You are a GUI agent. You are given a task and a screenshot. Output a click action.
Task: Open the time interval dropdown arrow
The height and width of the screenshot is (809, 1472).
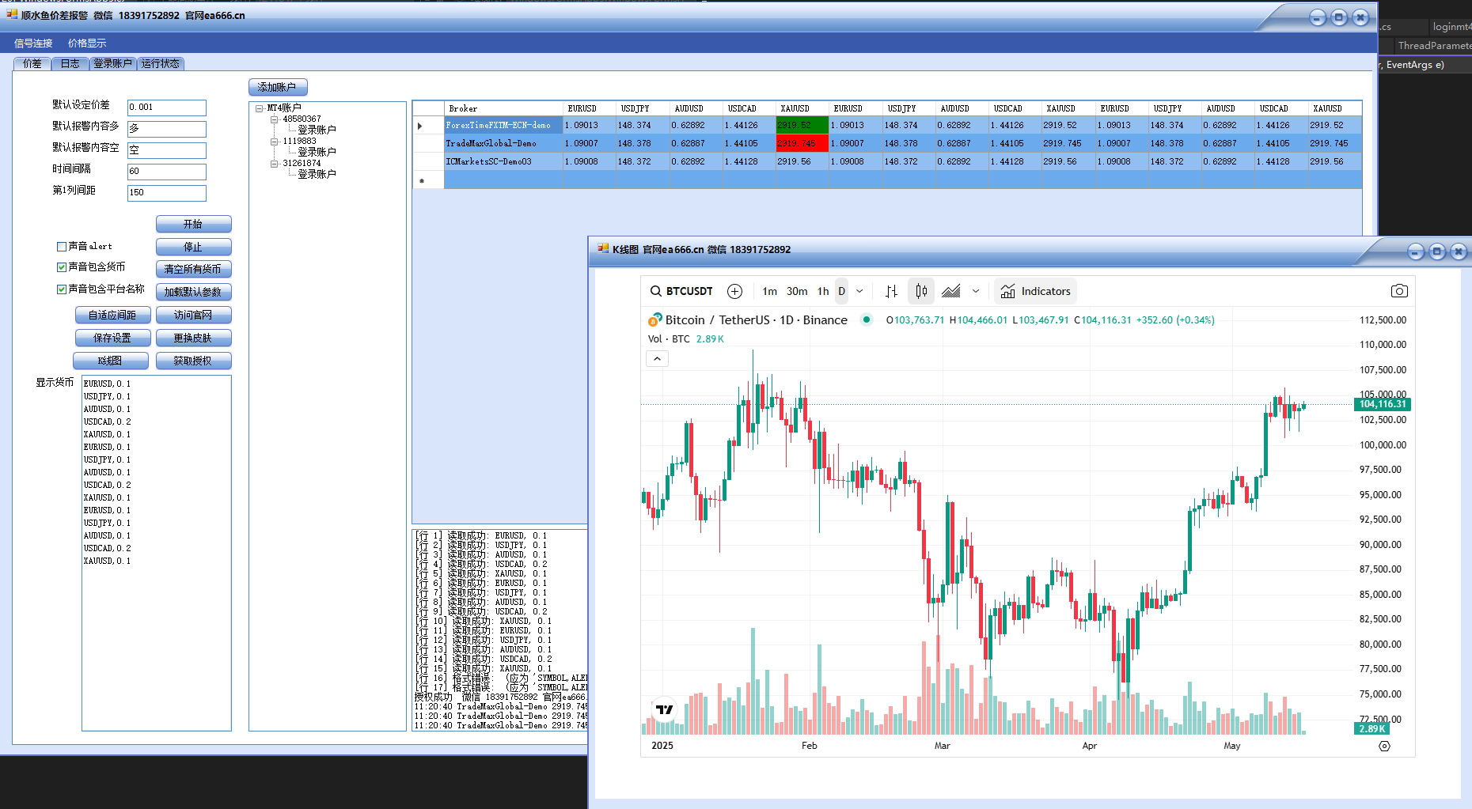(859, 291)
